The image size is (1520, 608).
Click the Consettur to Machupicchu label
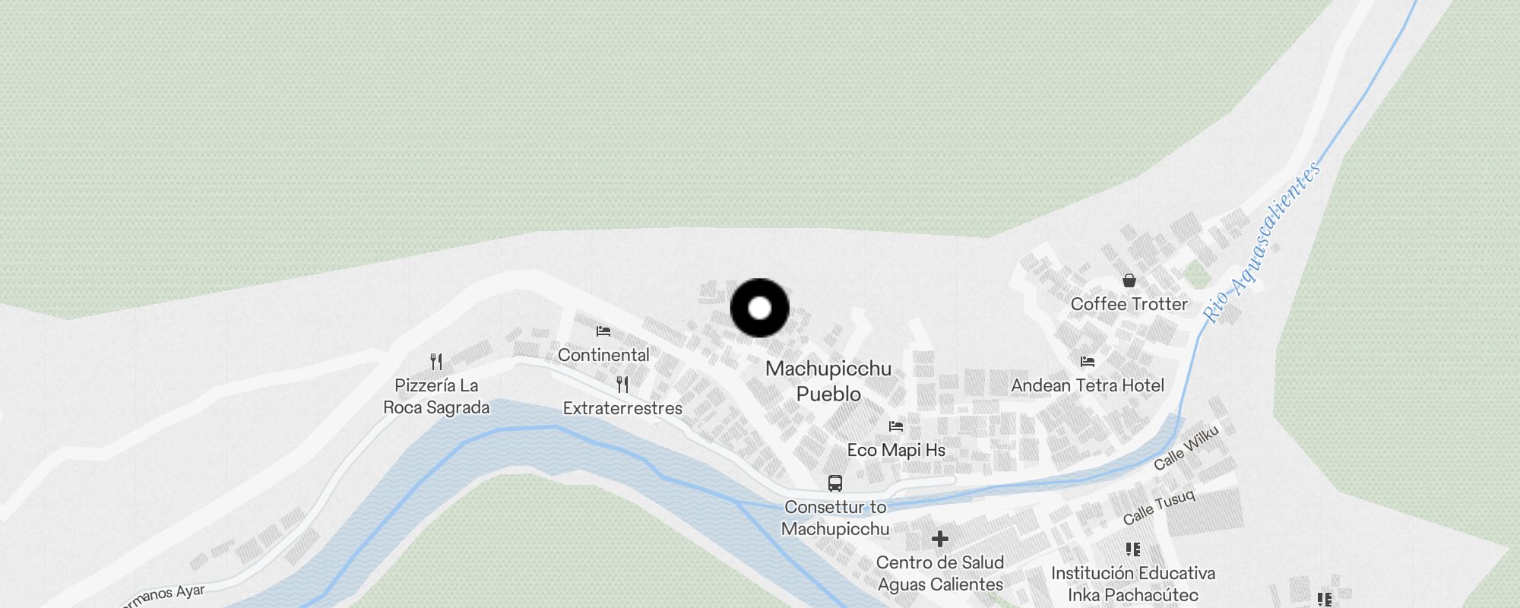pos(835,518)
